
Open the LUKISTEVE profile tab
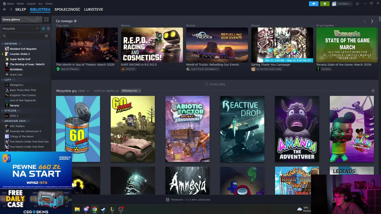(x=93, y=10)
